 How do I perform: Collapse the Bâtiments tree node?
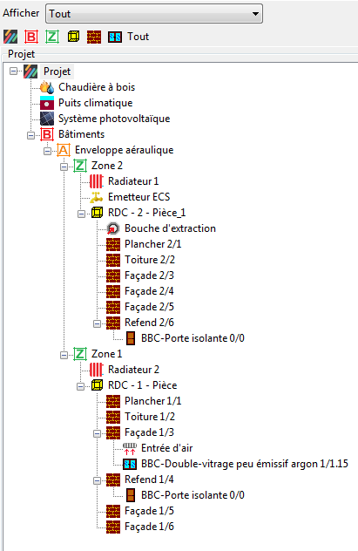[30, 135]
